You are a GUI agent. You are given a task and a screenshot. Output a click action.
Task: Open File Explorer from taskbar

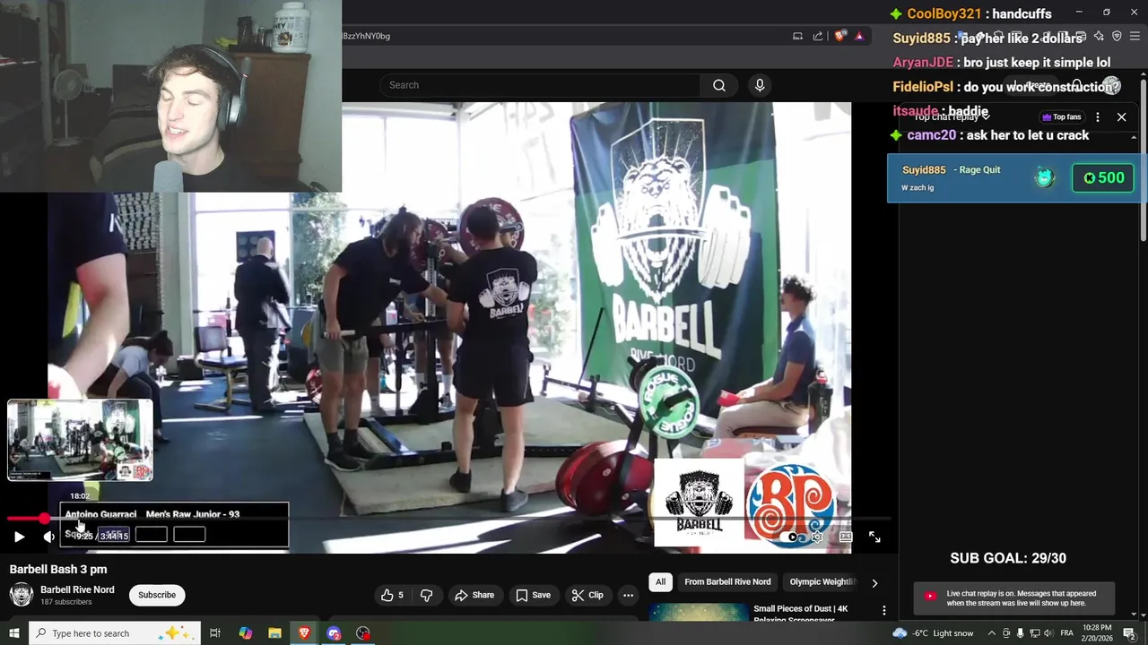tap(274, 633)
